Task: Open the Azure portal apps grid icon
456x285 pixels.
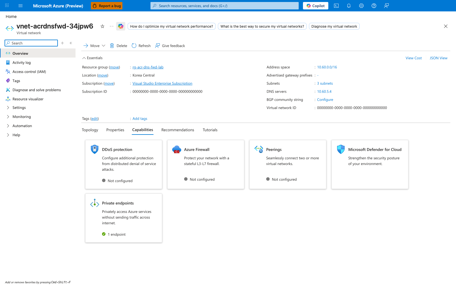Action: click(7, 6)
